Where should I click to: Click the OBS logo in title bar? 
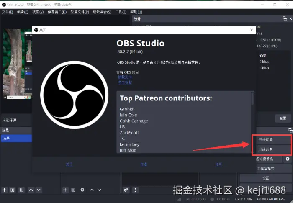pyautogui.click(x=4, y=5)
